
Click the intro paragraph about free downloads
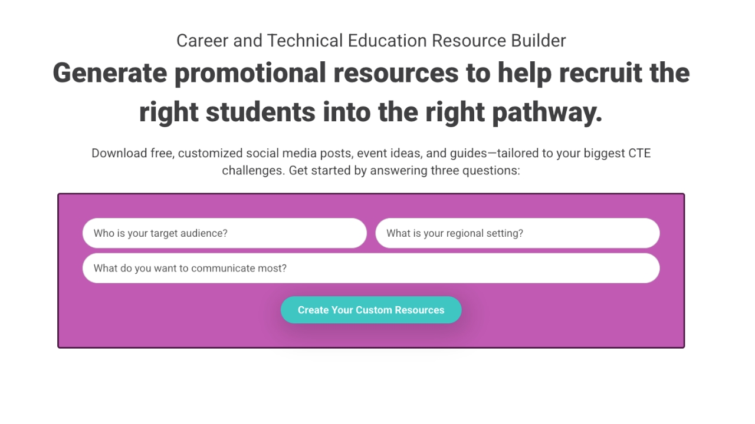[370, 161]
